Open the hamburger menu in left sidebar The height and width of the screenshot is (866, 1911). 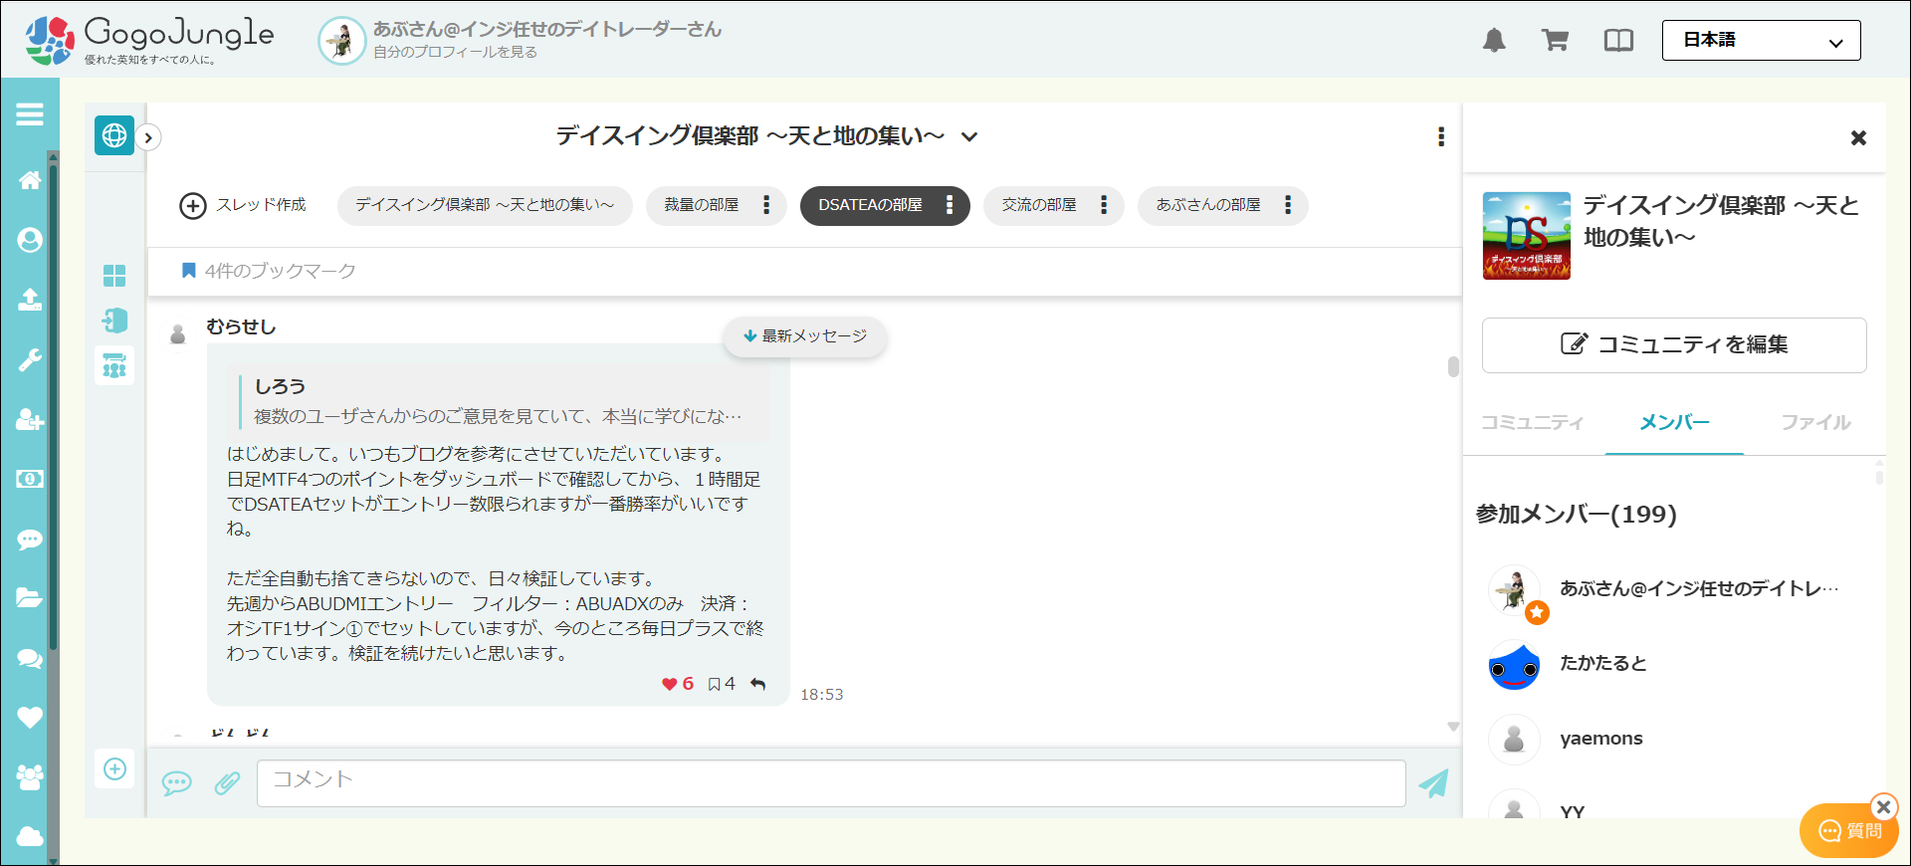click(x=30, y=114)
